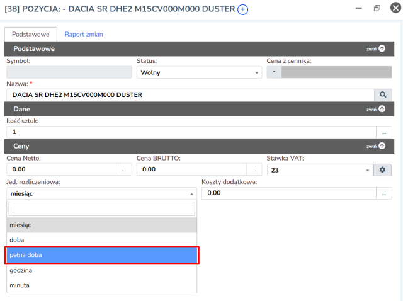Select the Podstawowe tab

pos(31,34)
